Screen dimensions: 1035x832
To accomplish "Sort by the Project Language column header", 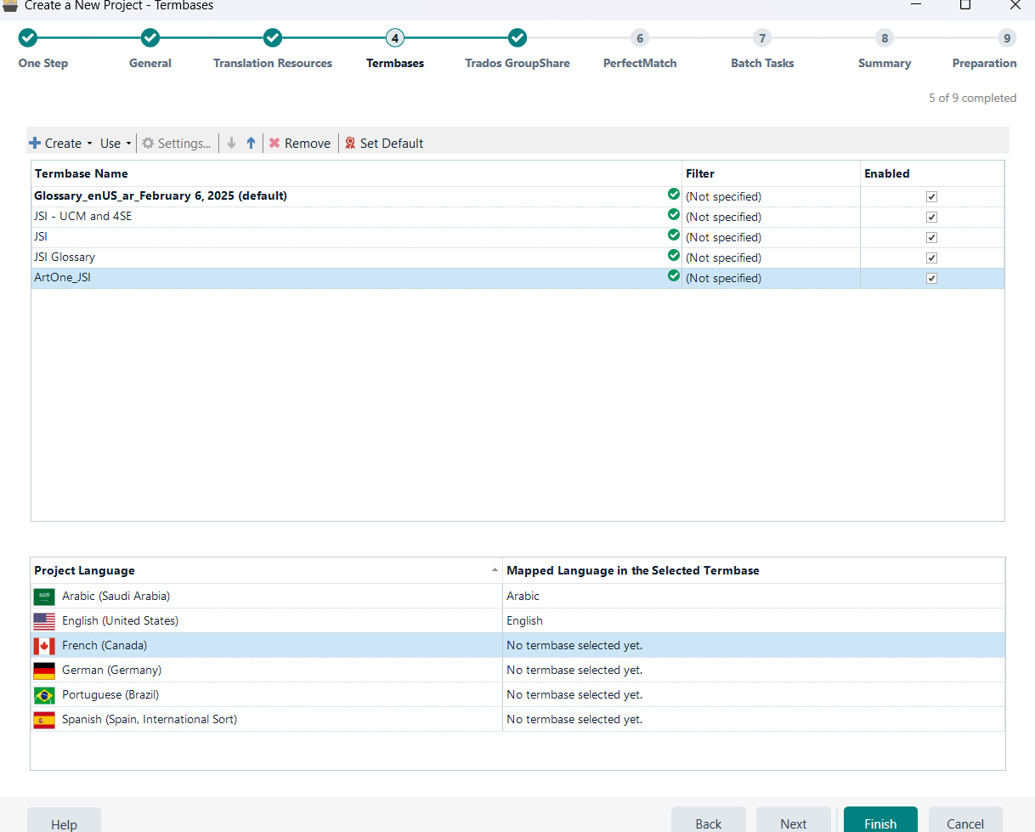I will [x=266, y=570].
